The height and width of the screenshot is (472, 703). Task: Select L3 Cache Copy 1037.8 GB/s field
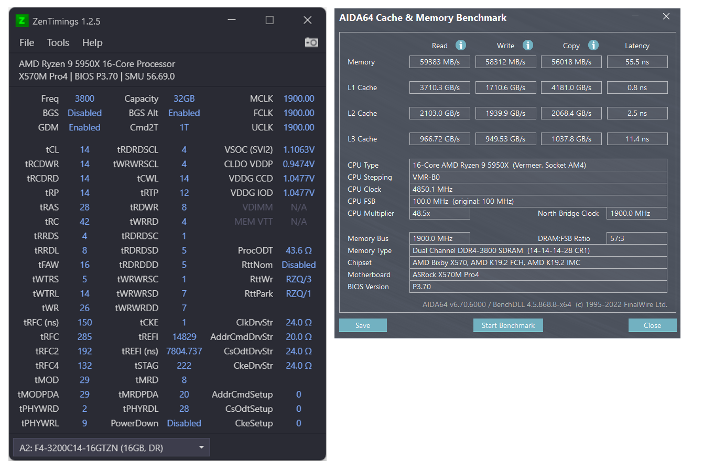pos(571,139)
